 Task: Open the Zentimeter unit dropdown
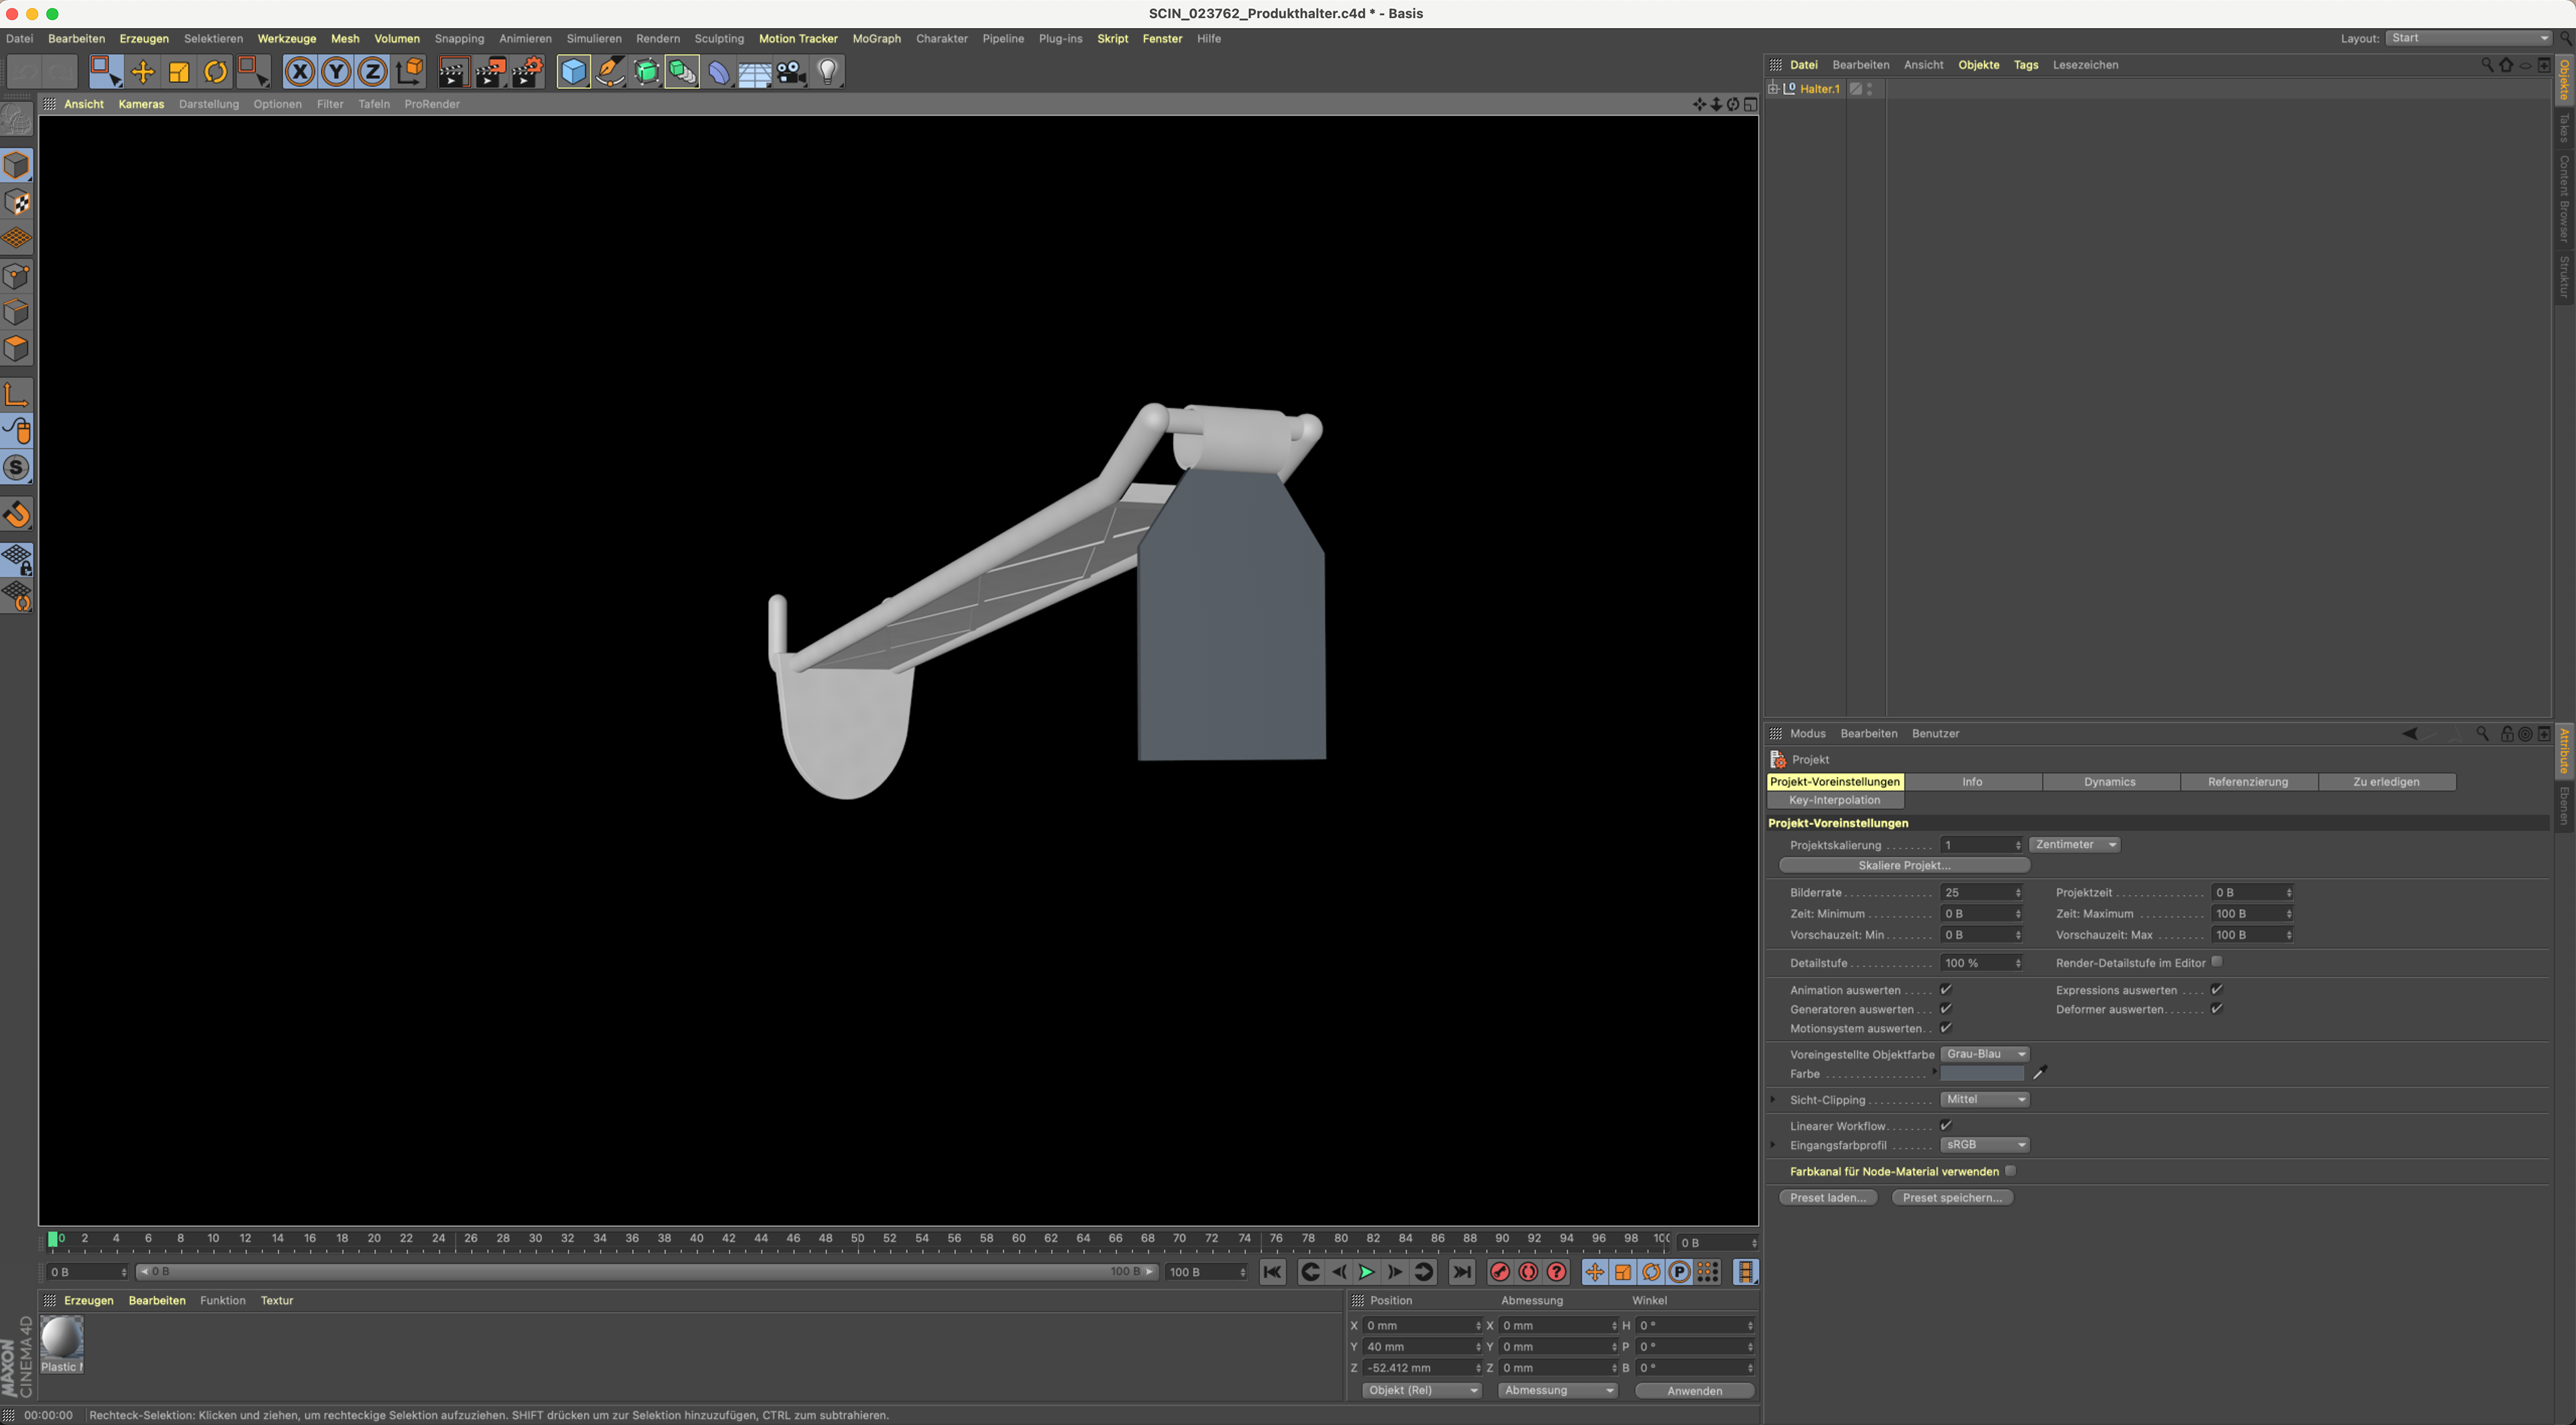pos(2075,844)
